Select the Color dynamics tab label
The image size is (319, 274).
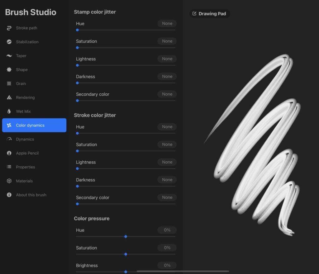pyautogui.click(x=30, y=125)
